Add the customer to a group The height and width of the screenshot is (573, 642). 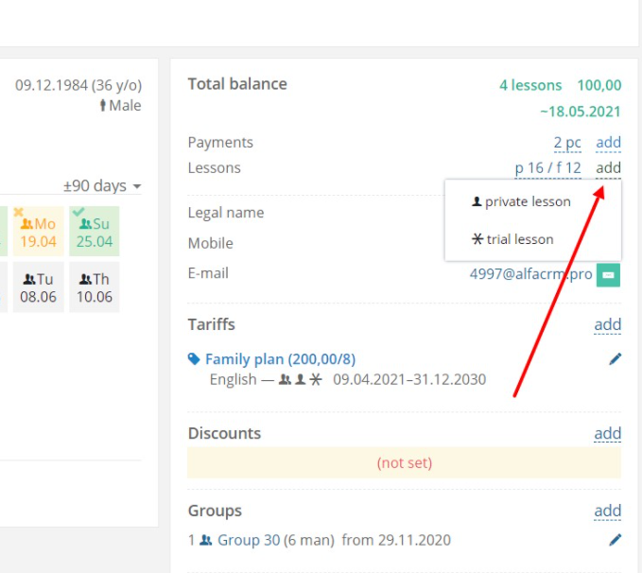click(608, 511)
